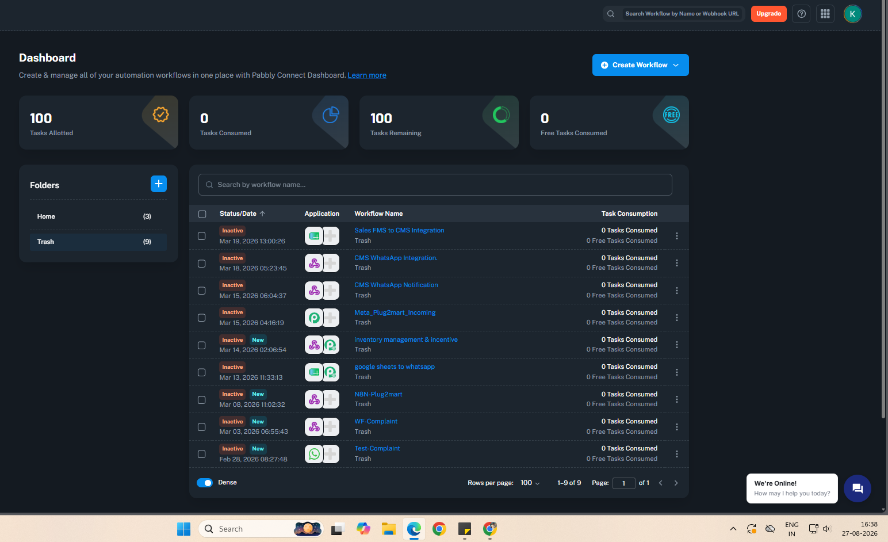
Task: Check the WF-Complaint row
Action: click(202, 427)
